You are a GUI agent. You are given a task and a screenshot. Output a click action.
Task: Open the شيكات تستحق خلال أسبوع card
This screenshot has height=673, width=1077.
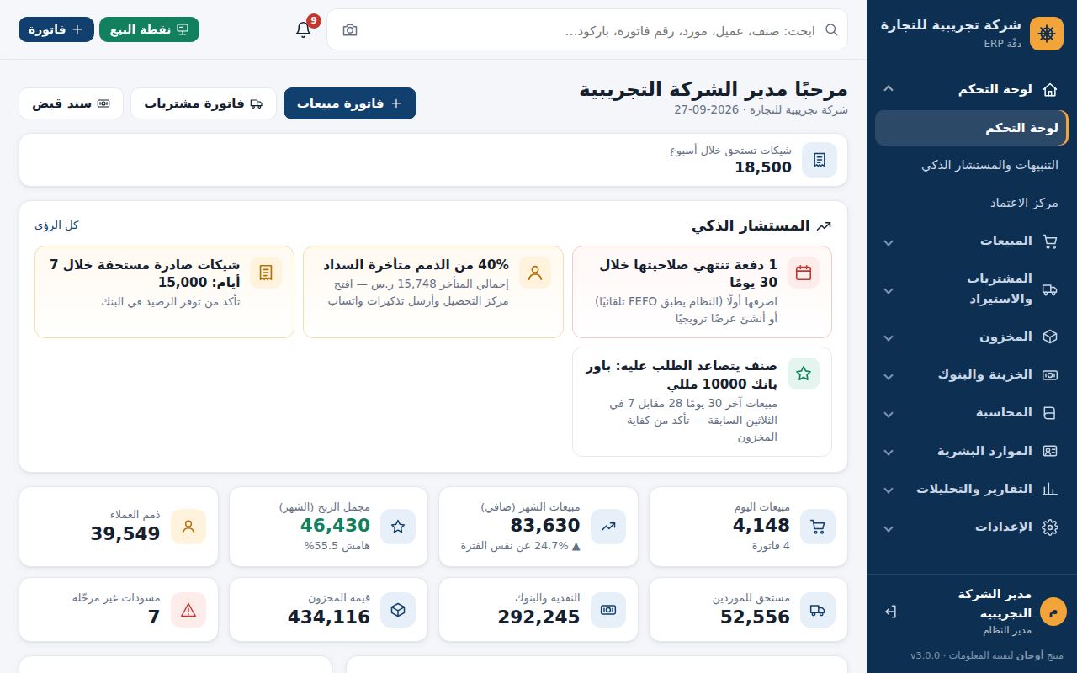click(x=433, y=160)
